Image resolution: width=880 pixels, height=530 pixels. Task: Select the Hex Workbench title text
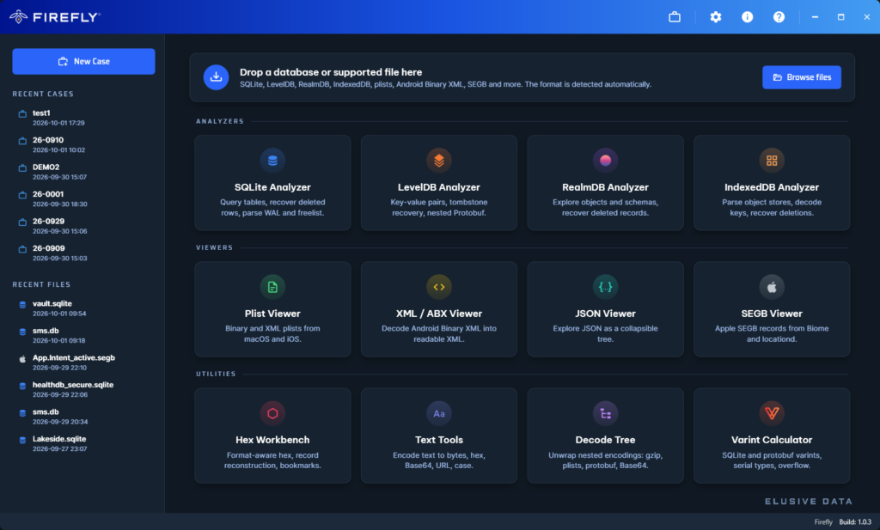click(272, 440)
